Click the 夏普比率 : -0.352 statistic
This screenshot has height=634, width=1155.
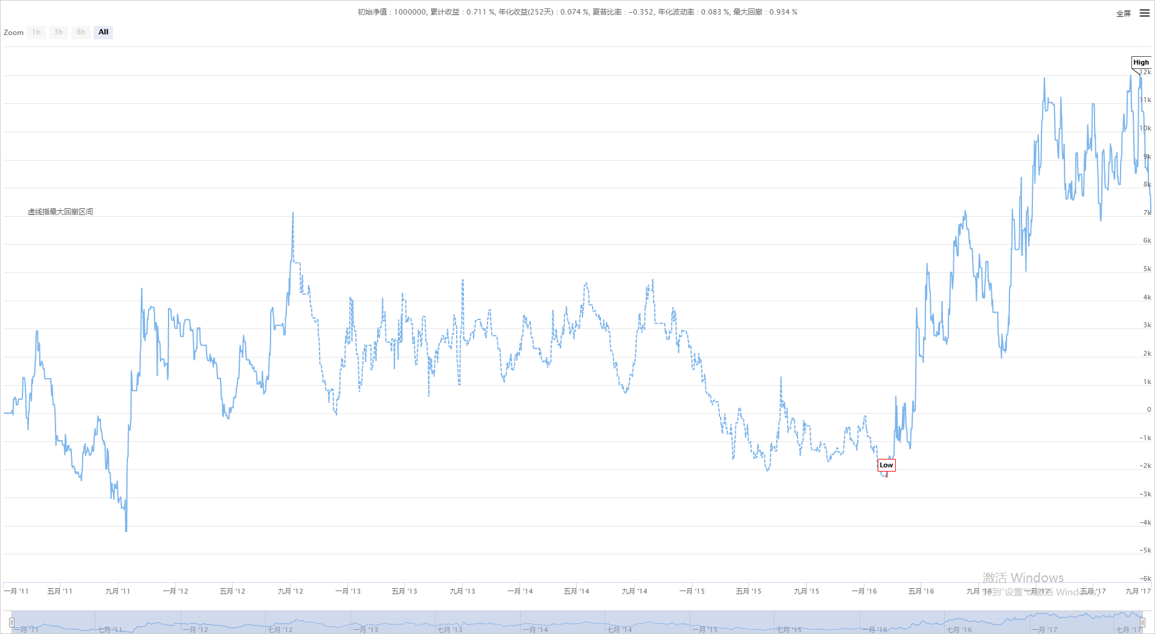[623, 12]
